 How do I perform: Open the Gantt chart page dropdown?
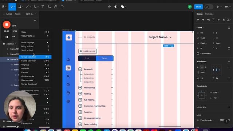pyautogui.click(x=31, y=14)
